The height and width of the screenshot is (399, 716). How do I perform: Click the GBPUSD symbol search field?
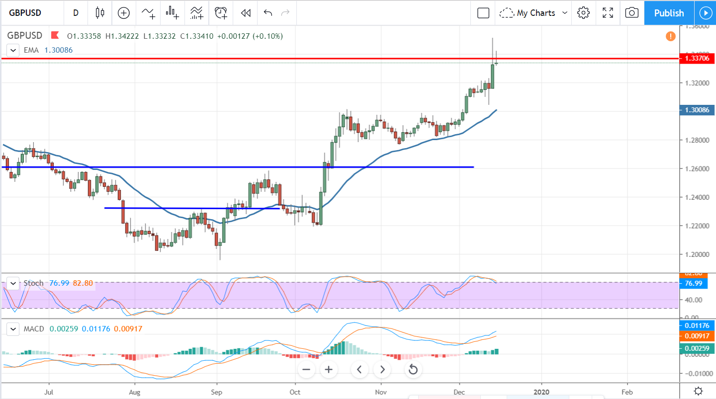pyautogui.click(x=32, y=13)
